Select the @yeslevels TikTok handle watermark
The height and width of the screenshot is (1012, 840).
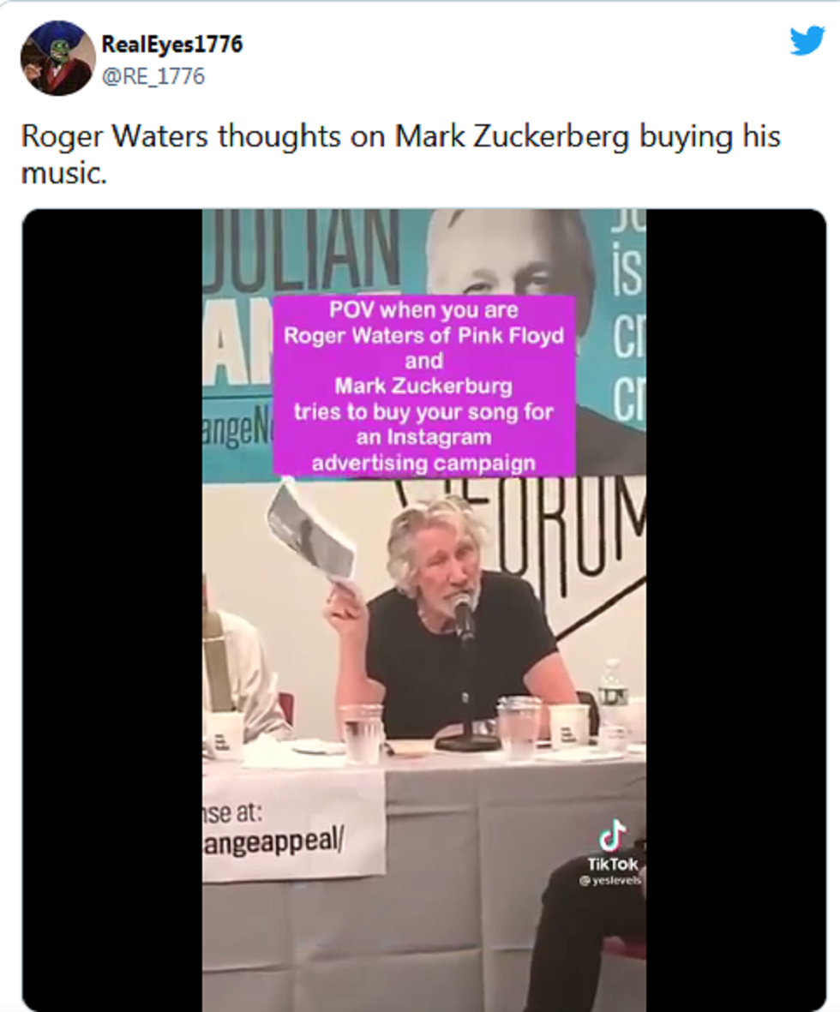[610, 880]
